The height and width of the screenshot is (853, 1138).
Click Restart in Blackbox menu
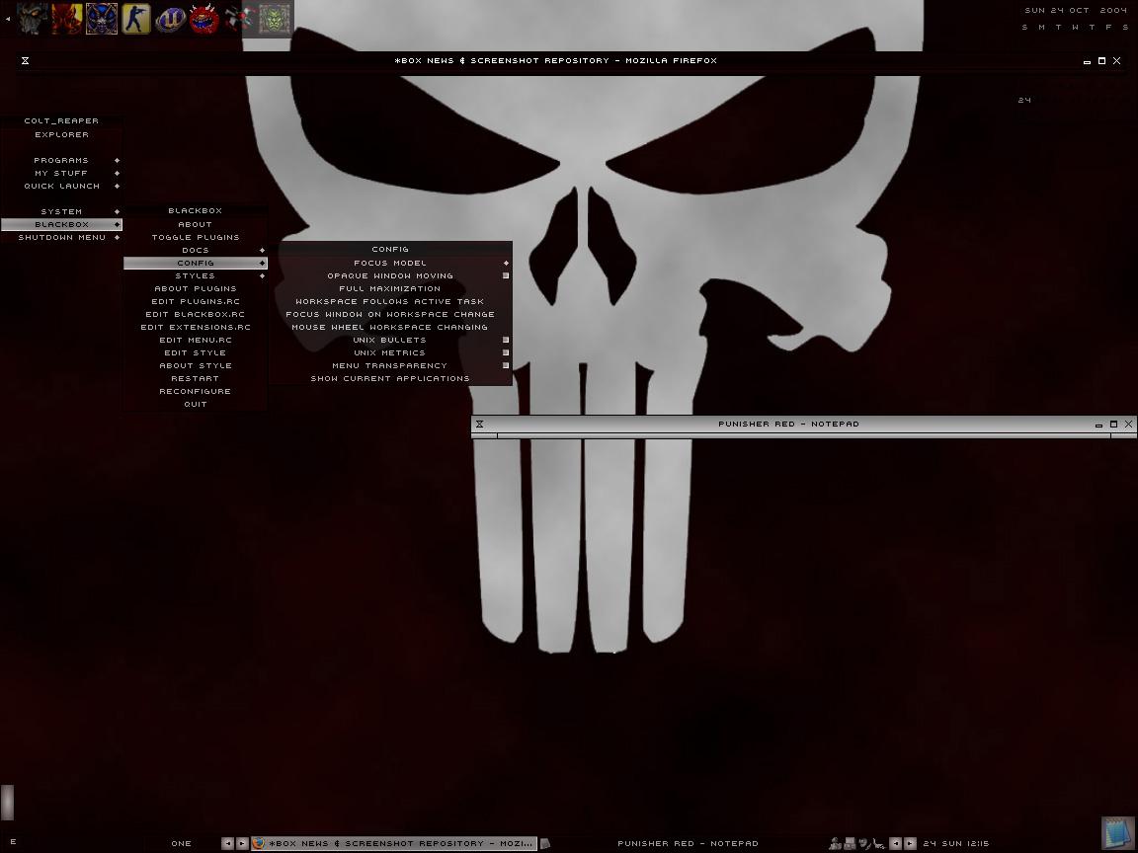pyautogui.click(x=196, y=379)
